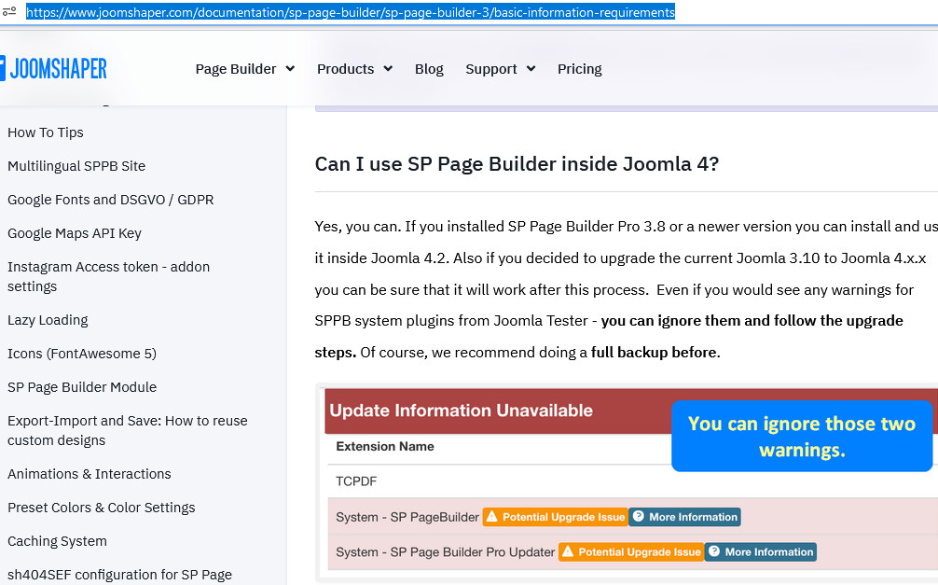Select the Lazy Loading sidebar item
938x585 pixels.
(x=48, y=320)
